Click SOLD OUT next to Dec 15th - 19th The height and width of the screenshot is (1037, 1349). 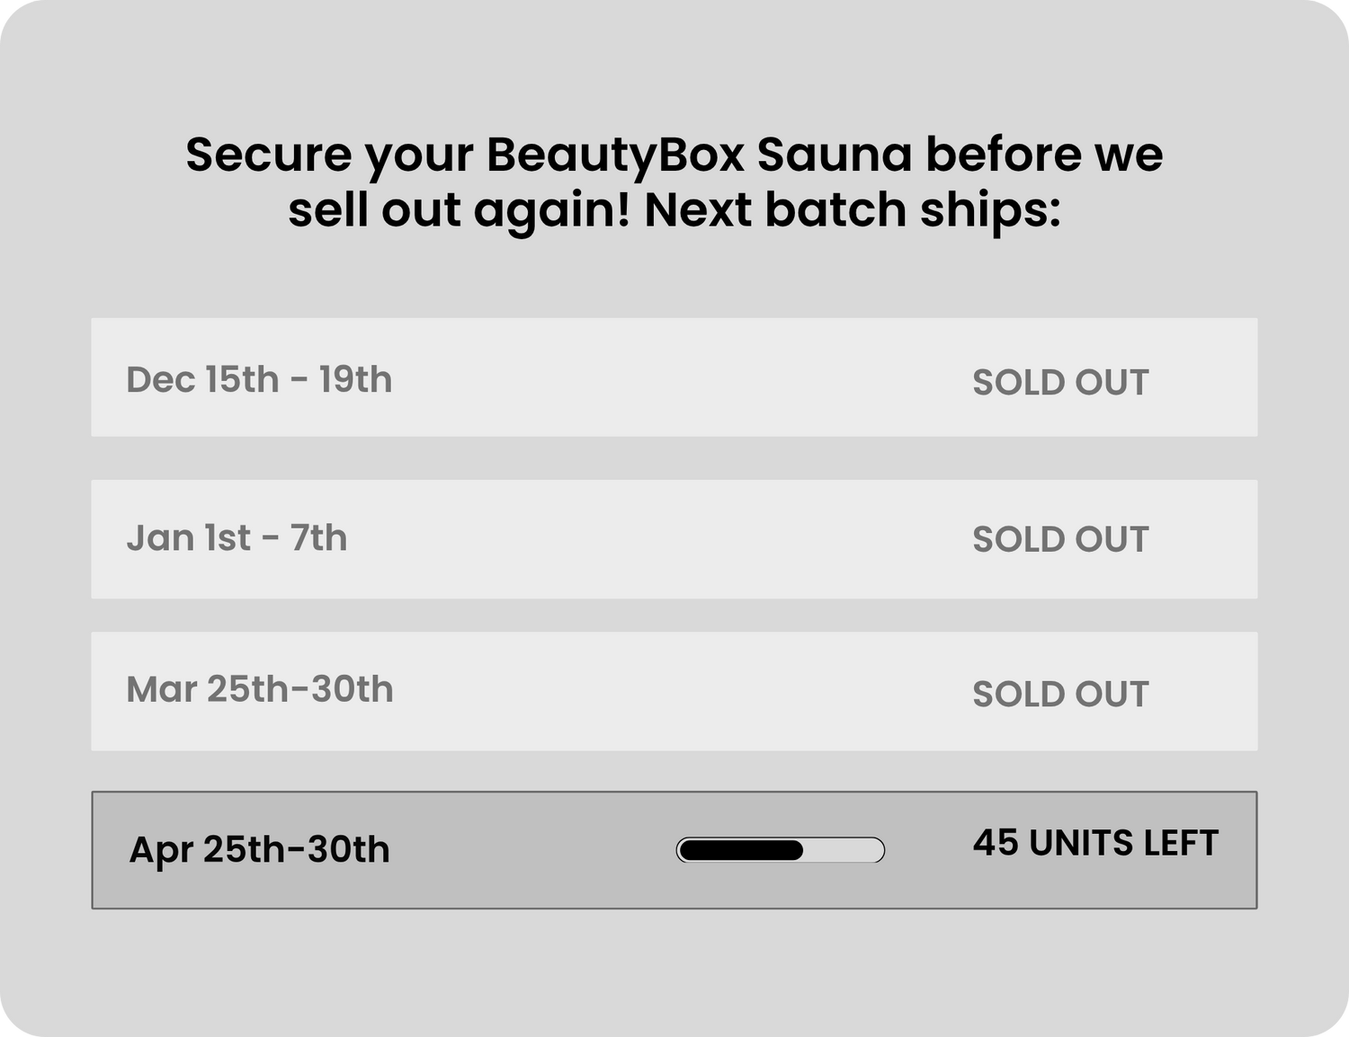pyautogui.click(x=1060, y=383)
